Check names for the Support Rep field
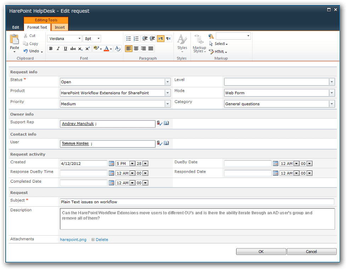347x270 pixels. (160, 123)
